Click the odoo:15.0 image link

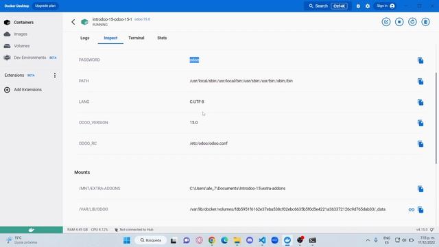coord(142,19)
